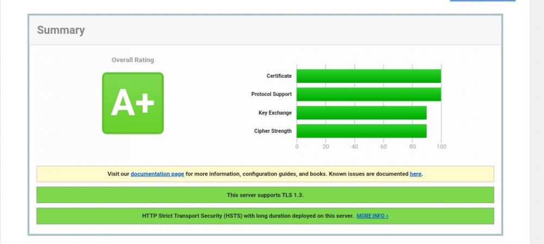Click the Certificate chart label
Screen dimensions: 544x244
tap(279, 76)
